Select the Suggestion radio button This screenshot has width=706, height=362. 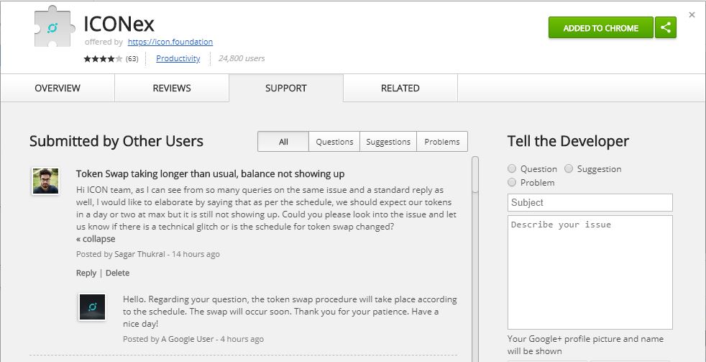tap(569, 168)
